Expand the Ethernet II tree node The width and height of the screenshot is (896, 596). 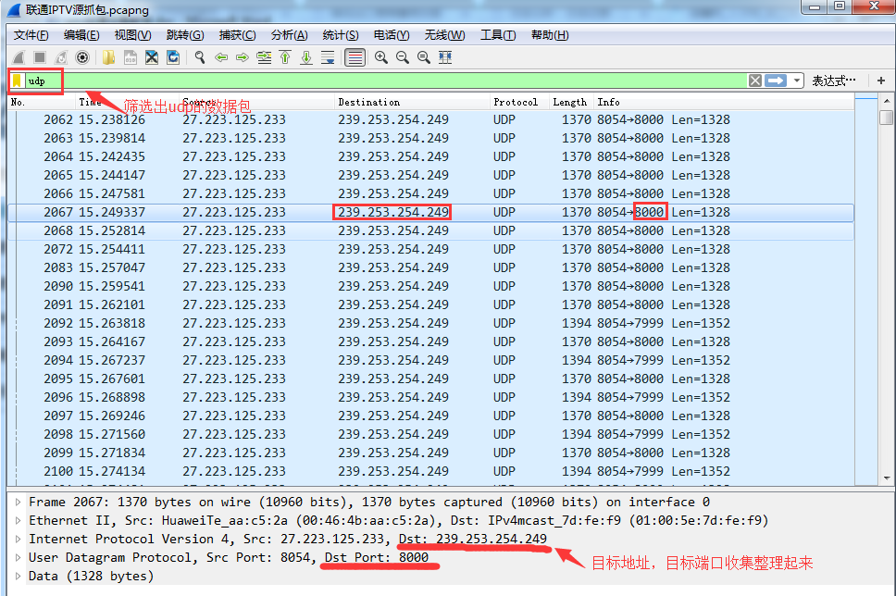pyautogui.click(x=19, y=520)
